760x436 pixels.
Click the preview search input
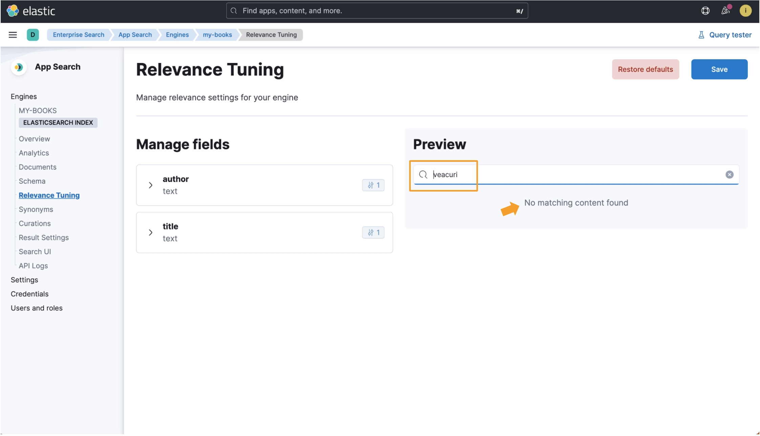pos(576,175)
